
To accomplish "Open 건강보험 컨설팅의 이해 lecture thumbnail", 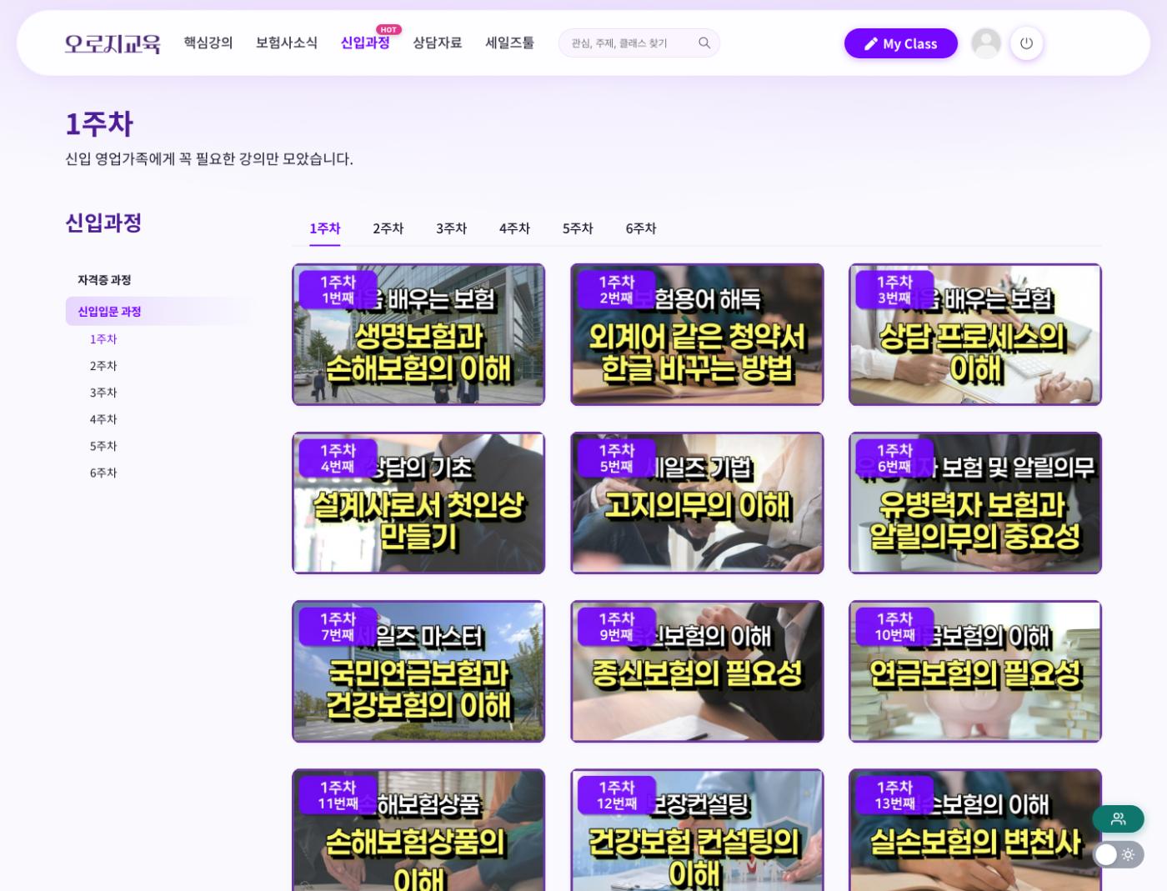I will click(x=697, y=830).
